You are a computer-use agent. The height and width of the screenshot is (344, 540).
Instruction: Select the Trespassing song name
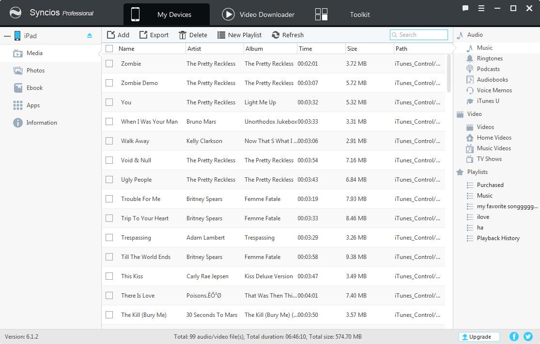pos(136,238)
